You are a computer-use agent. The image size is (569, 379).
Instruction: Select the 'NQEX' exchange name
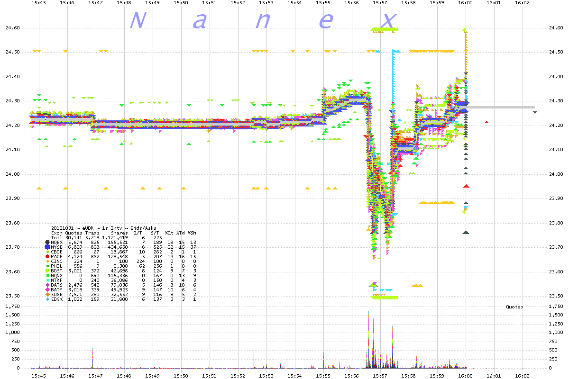[57, 242]
